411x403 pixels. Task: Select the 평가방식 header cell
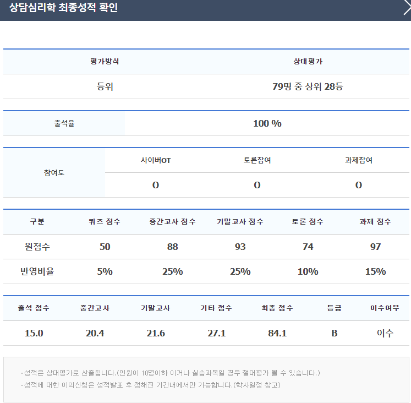click(105, 61)
